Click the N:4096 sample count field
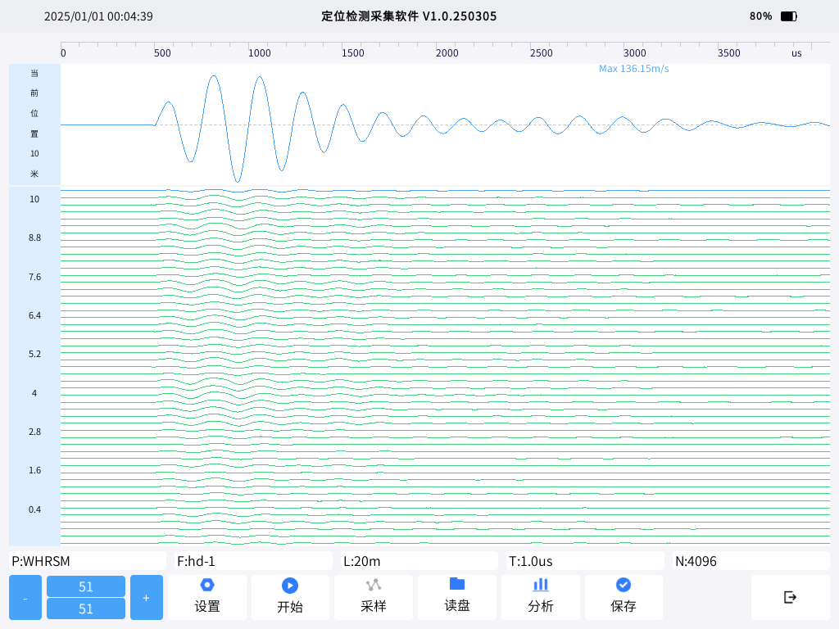Viewport: 839px width, 629px height. click(751, 561)
